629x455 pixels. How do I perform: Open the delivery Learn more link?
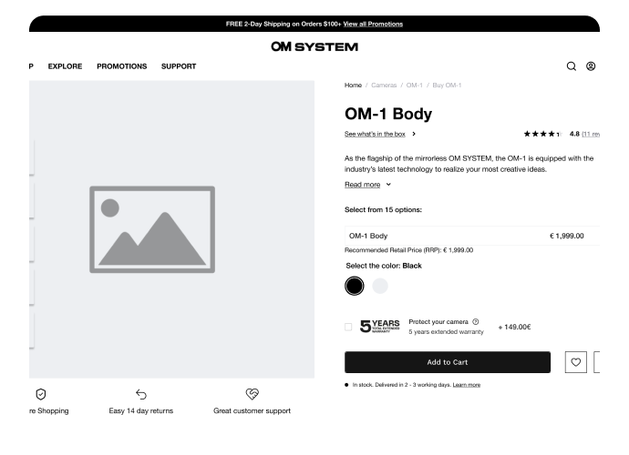pos(467,385)
